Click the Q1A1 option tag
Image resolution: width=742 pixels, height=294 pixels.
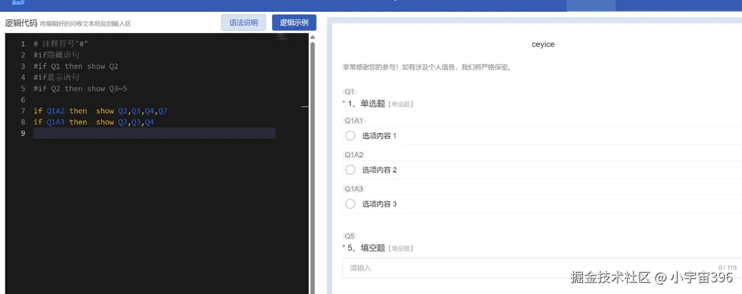[x=354, y=120]
